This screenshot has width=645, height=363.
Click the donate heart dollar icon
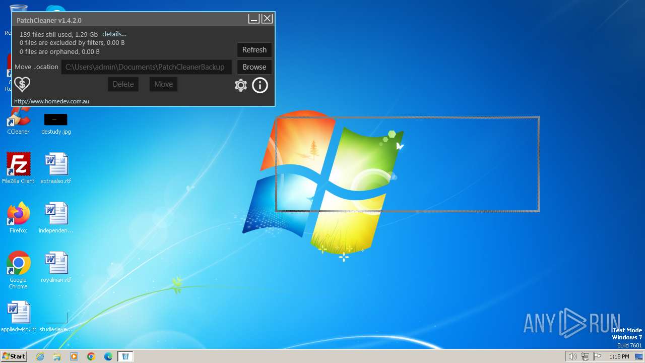tap(22, 84)
